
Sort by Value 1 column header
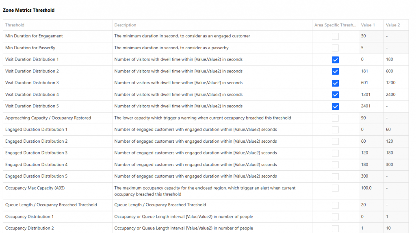[371, 25]
